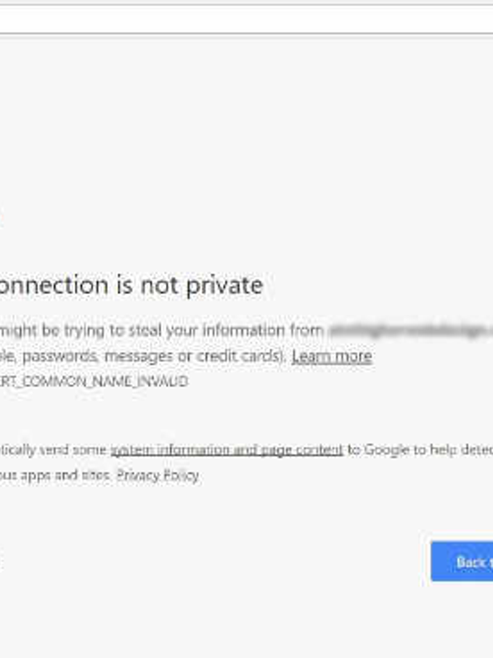Click the browser address bar field

point(246,20)
